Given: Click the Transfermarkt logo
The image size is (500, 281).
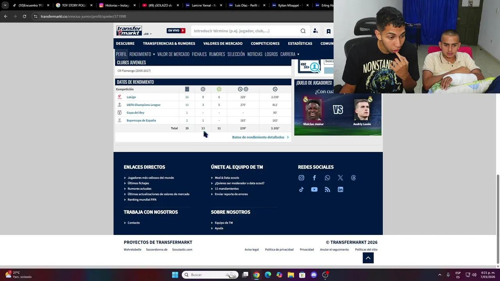Looking at the screenshot, I should pos(129,31).
